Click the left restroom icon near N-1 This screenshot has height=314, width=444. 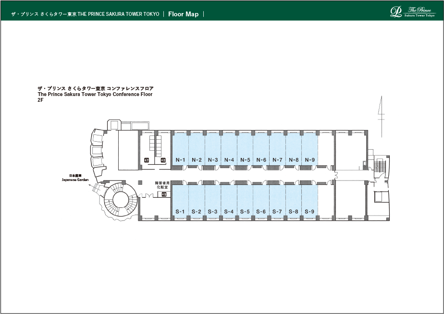tap(147, 160)
